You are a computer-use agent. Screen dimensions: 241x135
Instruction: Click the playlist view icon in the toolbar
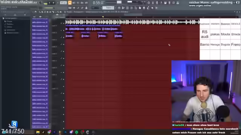tap(119, 8)
